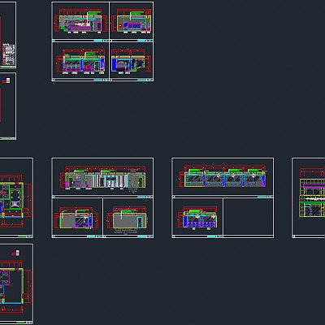Select the top-right elevation in the four-panel sheet

coord(132,21)
